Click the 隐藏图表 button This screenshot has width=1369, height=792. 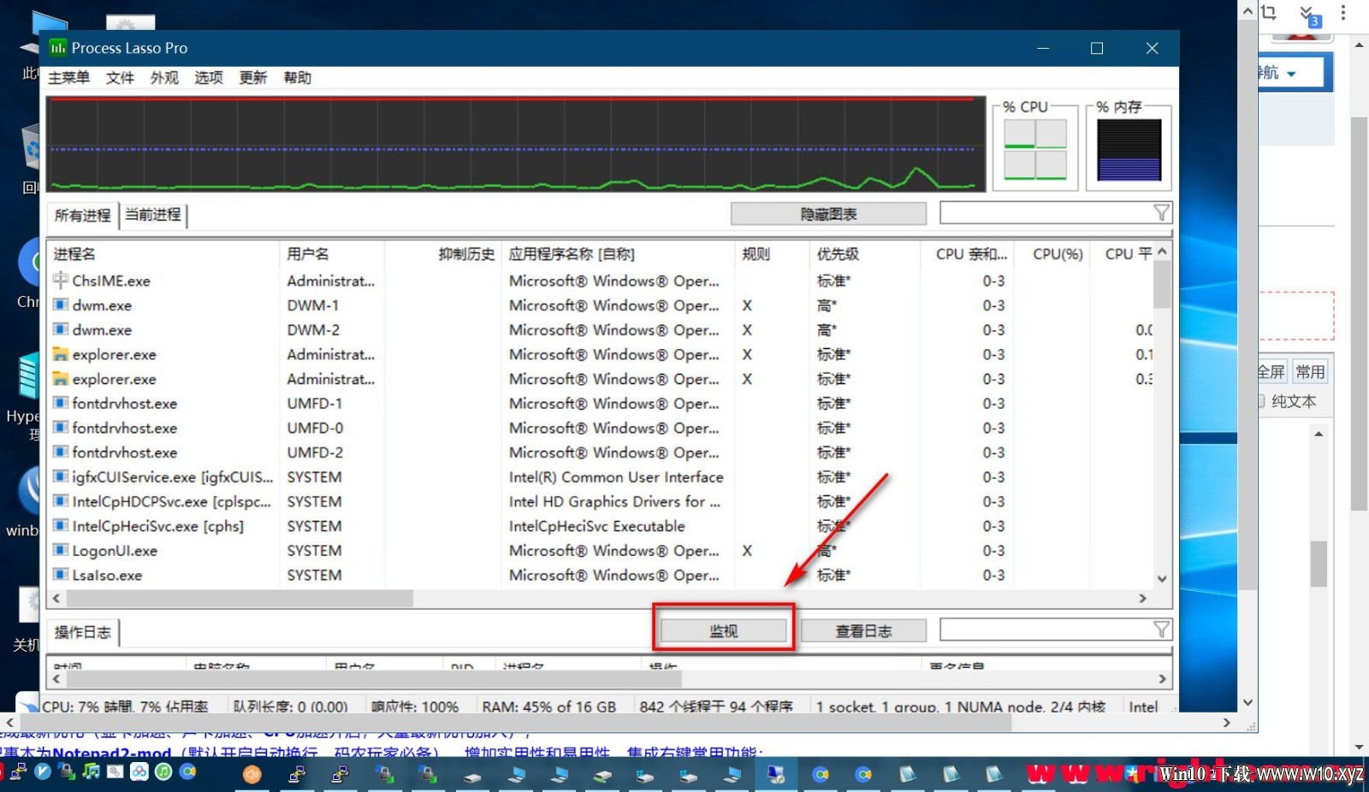tap(828, 214)
